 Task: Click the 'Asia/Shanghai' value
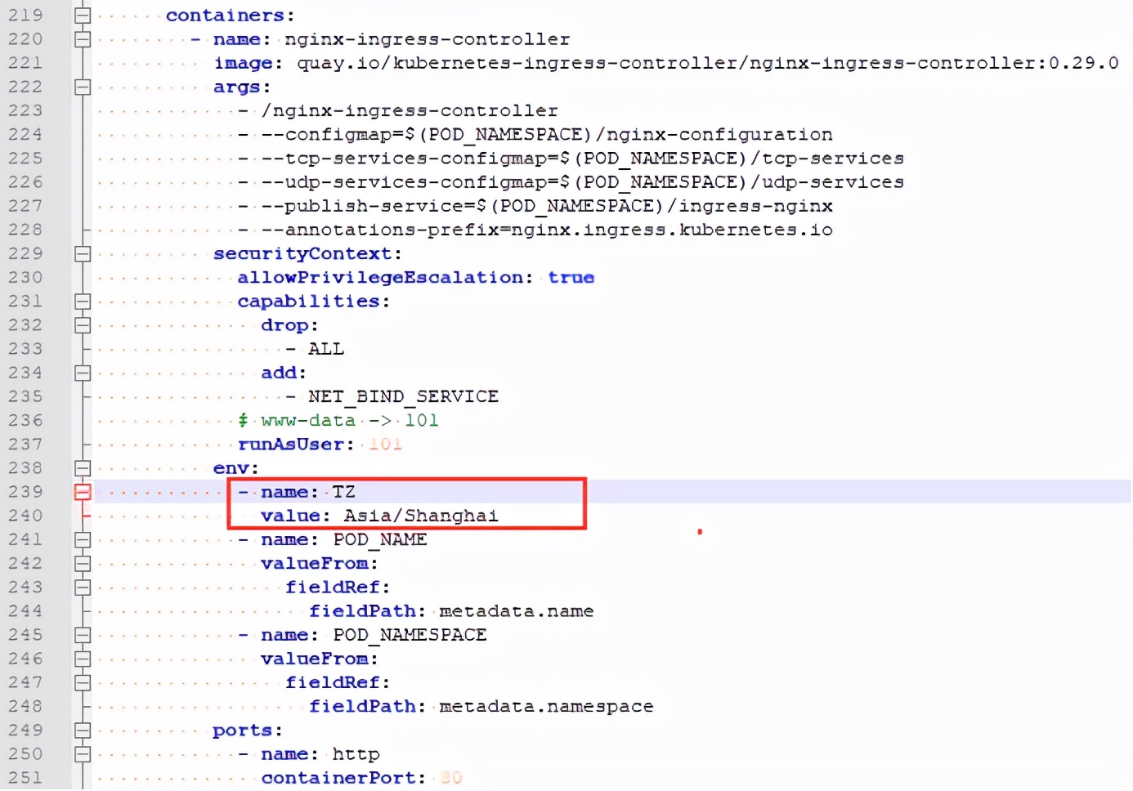420,516
